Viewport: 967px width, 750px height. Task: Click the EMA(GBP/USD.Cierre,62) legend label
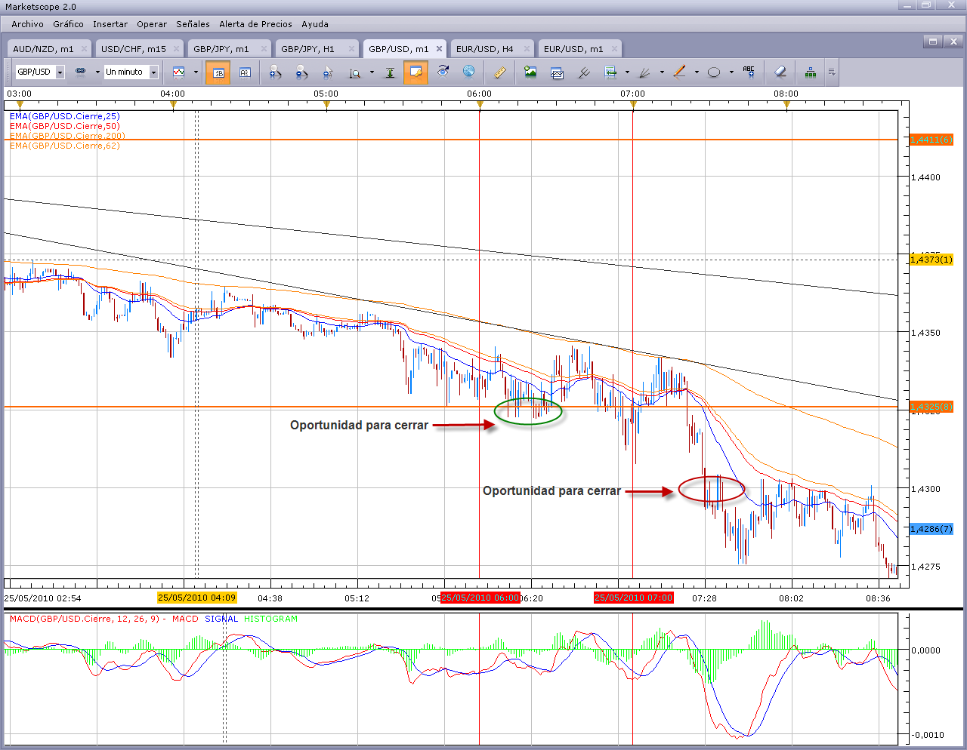tap(64, 146)
